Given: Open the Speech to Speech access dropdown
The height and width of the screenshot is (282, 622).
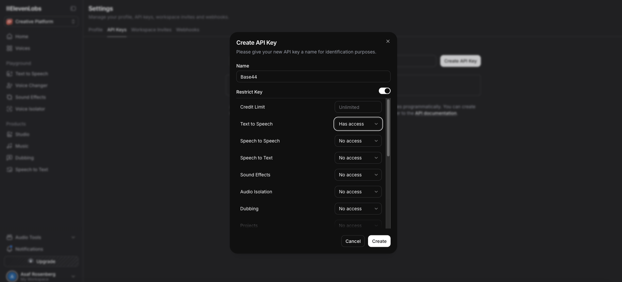Looking at the screenshot, I should 358,141.
